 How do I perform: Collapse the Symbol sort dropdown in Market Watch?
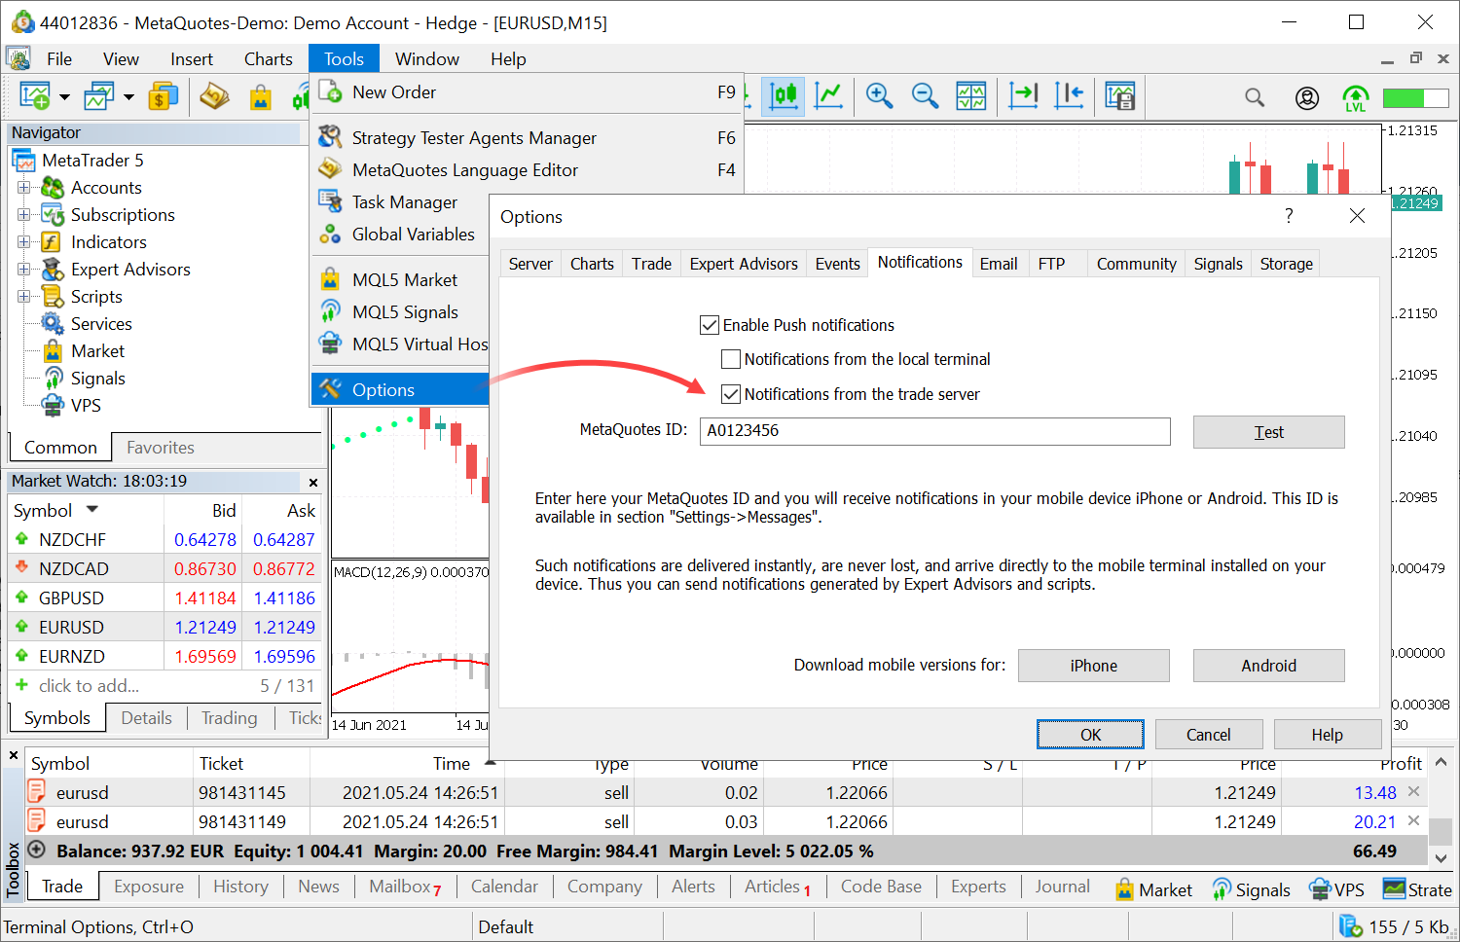point(91,509)
